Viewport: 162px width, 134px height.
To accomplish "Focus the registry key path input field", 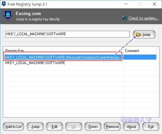I will [x=67, y=34].
